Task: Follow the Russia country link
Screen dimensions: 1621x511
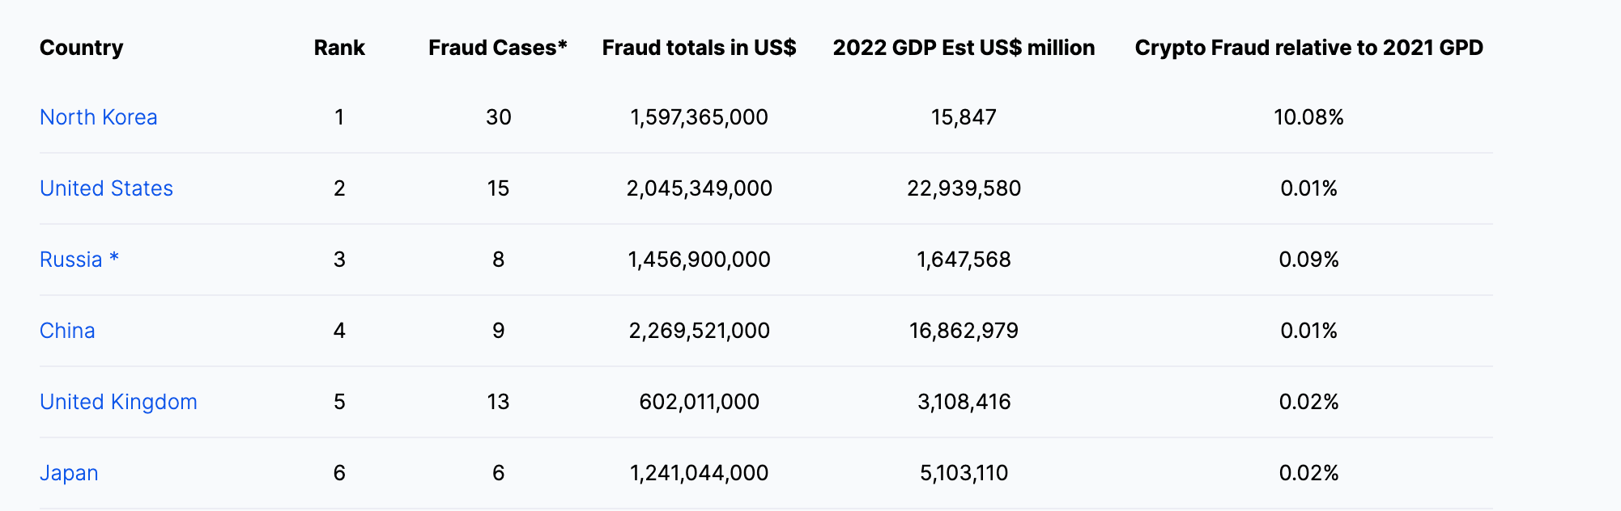Action: point(71,260)
